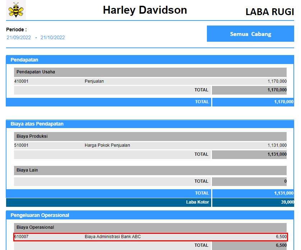Collapse the Biaya atas Pendapatan section
Image resolution: width=301 pixels, height=250 pixels.
37,124
